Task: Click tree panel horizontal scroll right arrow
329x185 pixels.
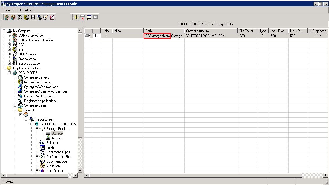Action: click(75, 175)
